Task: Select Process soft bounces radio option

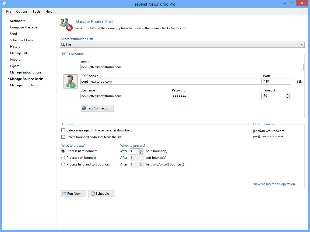Action: pyautogui.click(x=63, y=158)
